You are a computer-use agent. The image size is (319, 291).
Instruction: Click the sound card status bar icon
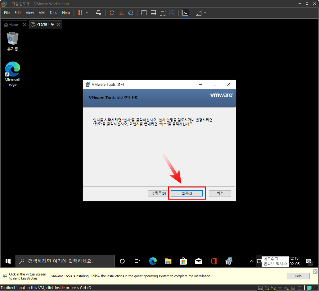(286, 288)
